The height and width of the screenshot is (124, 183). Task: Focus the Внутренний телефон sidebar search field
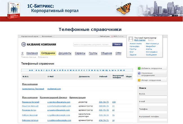[153, 120]
